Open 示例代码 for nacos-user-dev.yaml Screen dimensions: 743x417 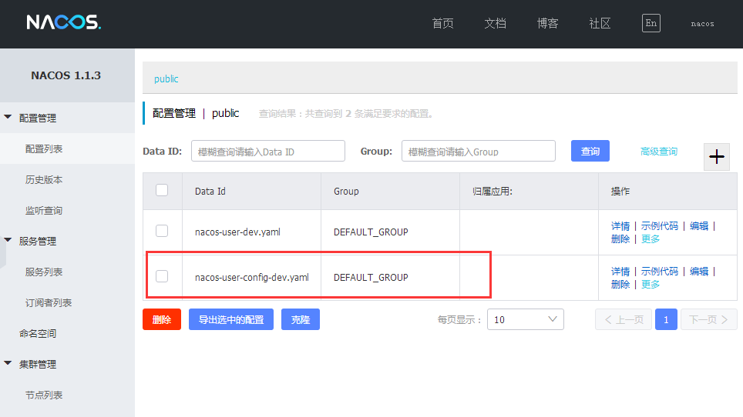pyautogui.click(x=660, y=226)
